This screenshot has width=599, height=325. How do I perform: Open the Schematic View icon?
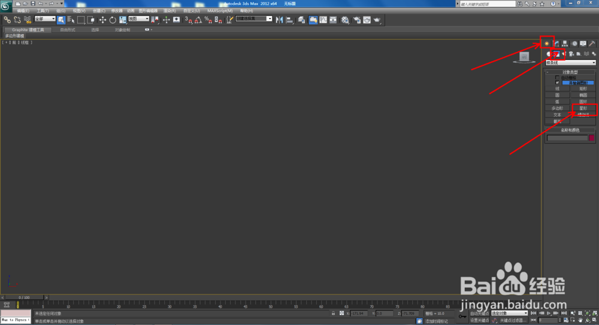[x=333, y=20]
